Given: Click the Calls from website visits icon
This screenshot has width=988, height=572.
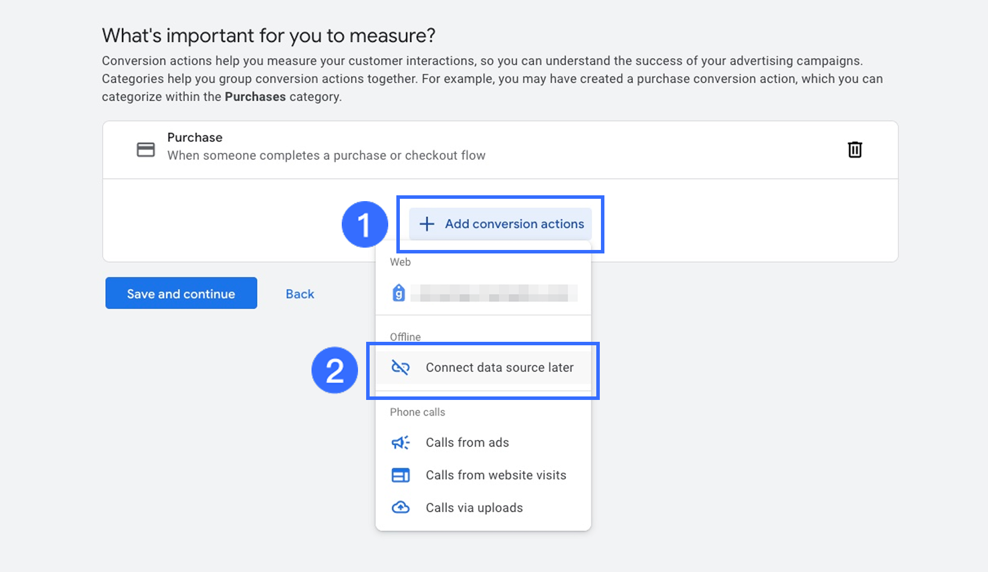Looking at the screenshot, I should click(x=400, y=475).
